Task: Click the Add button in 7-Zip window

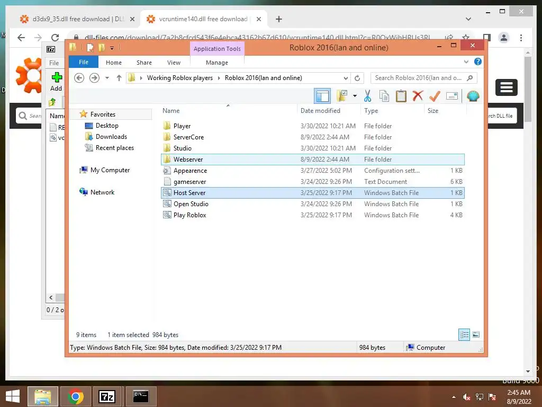Action: point(56,82)
